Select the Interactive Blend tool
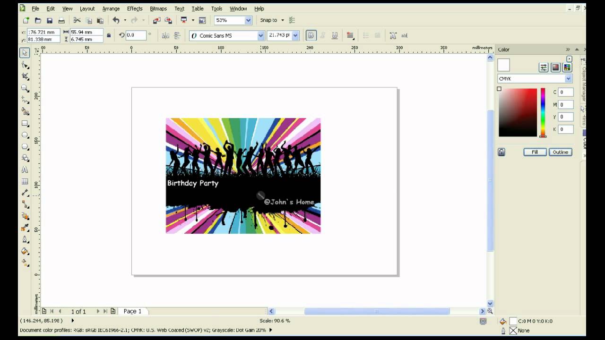This screenshot has height=340, width=605. [25, 216]
